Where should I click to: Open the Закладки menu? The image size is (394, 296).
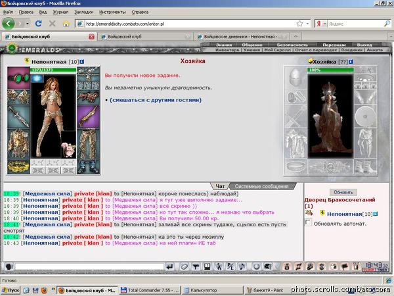[83, 12]
